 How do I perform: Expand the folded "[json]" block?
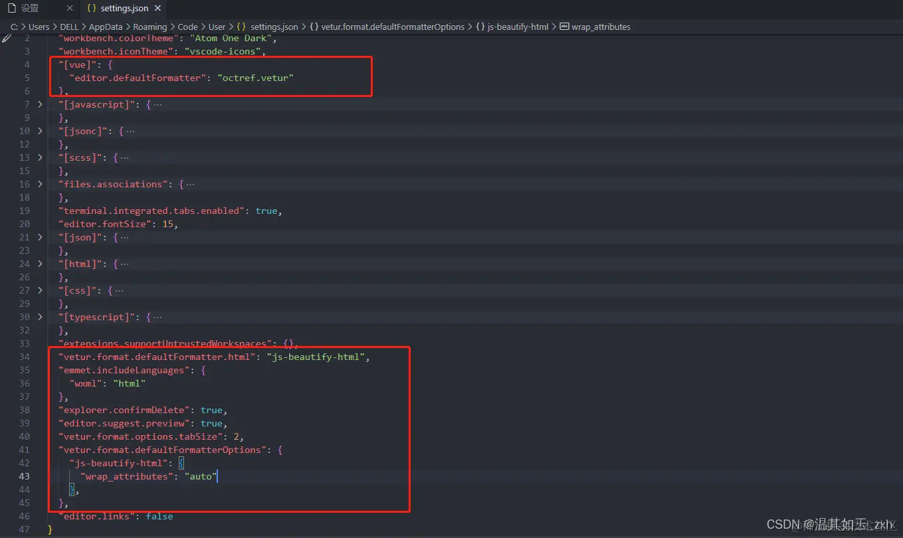coord(40,237)
